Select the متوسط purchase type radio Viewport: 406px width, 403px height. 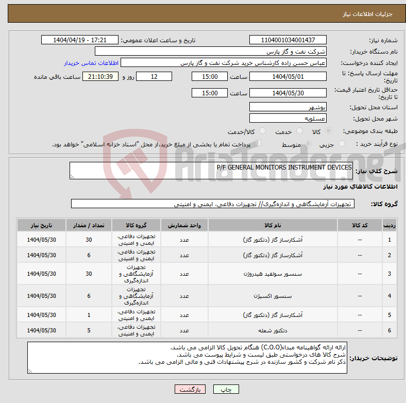coord(308,143)
